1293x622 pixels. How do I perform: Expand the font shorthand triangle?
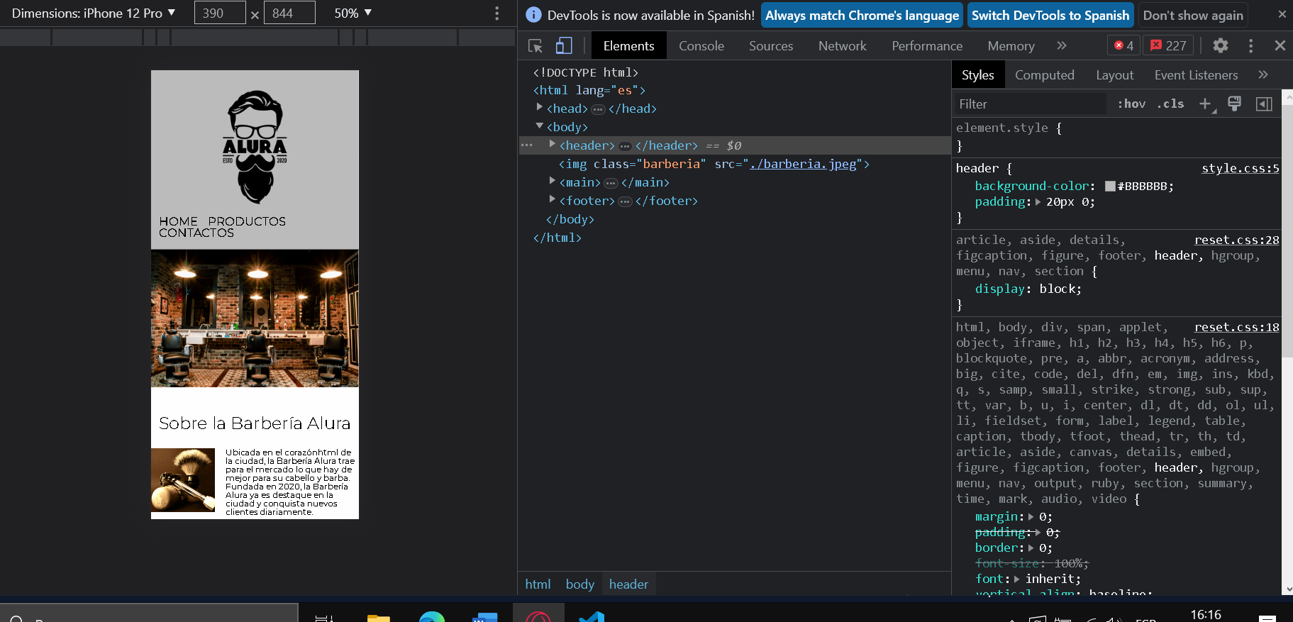coord(1017,579)
